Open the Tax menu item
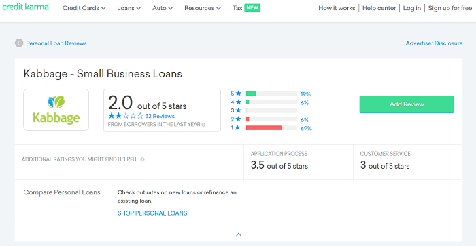This screenshot has width=476, height=246. tap(237, 8)
